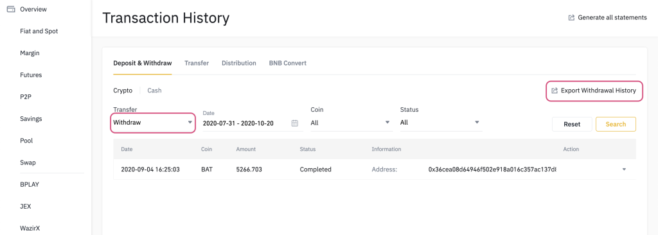This screenshot has height=235, width=658.
Task: Click the wallet icon beside Overview
Action: click(11, 9)
